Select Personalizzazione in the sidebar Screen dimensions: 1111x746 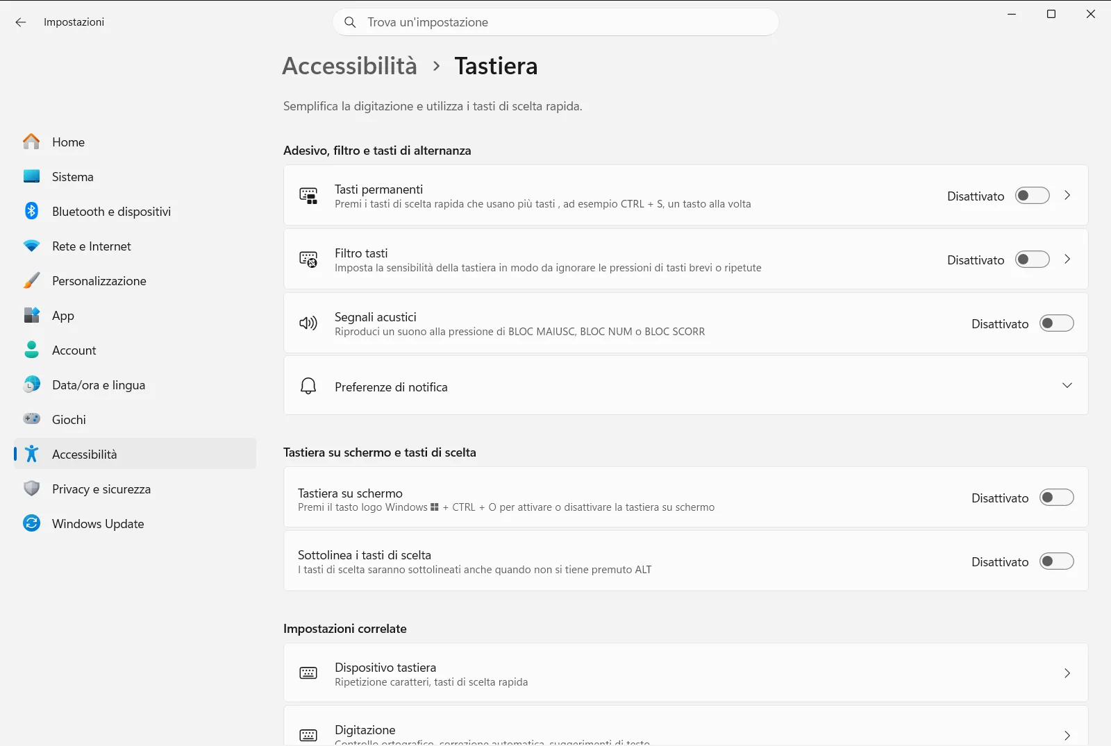(x=135, y=280)
